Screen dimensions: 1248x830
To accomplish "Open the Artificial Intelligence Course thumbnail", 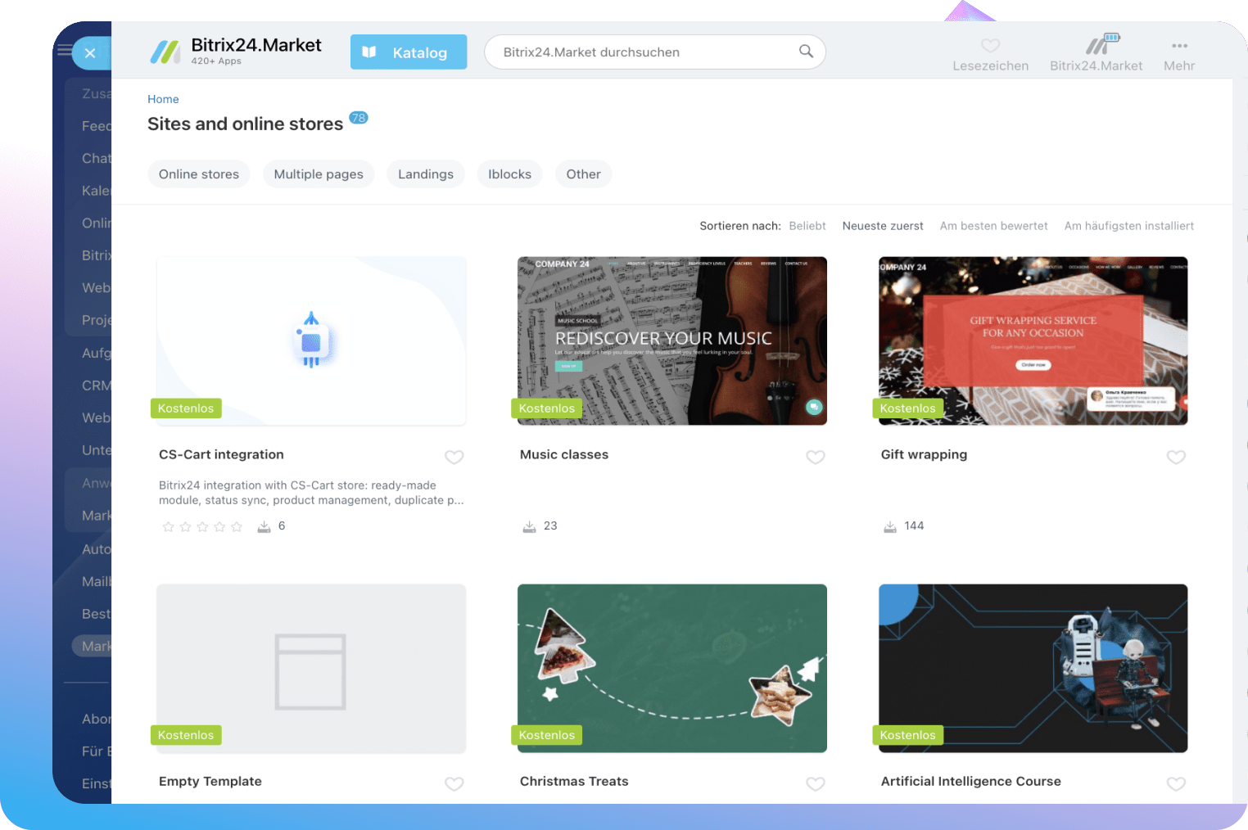I will pos(1033,668).
